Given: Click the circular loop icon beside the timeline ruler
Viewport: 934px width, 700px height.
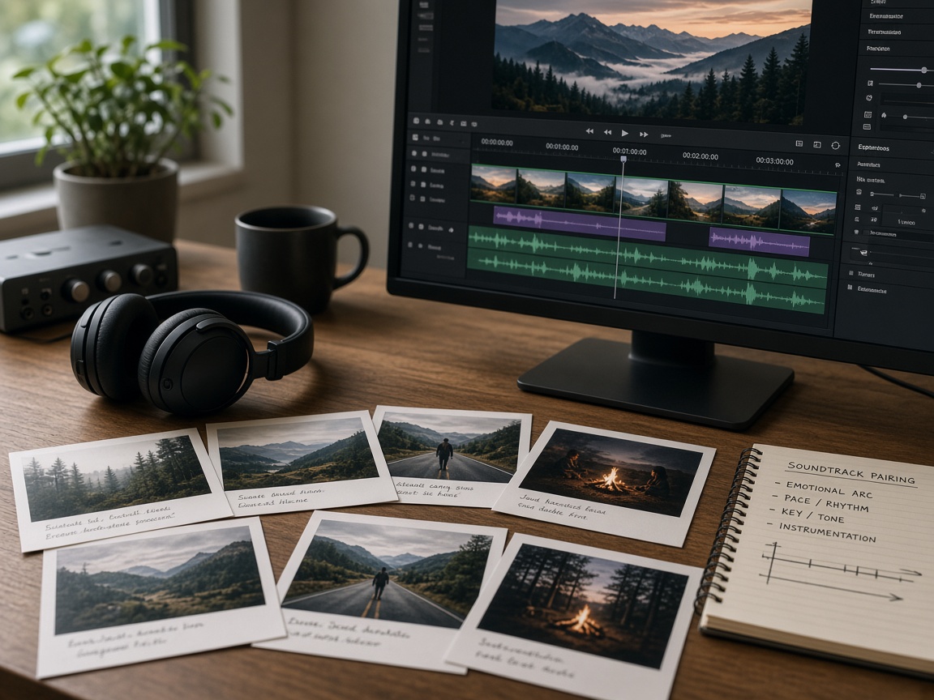Looking at the screenshot, I should click(x=836, y=146).
